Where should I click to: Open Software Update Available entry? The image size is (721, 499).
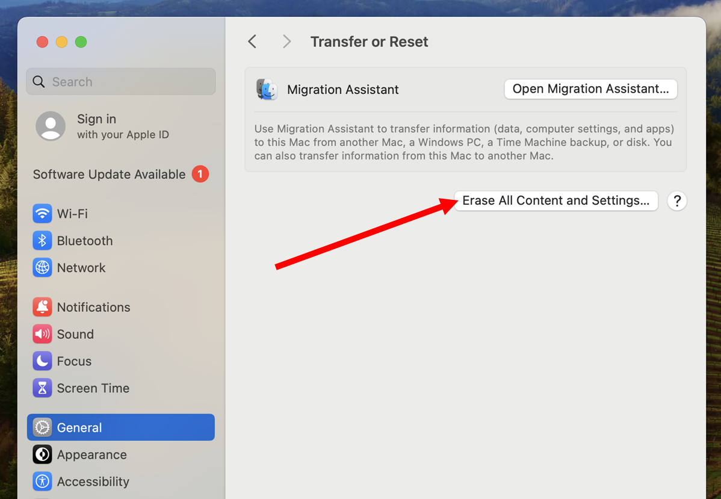pos(120,175)
